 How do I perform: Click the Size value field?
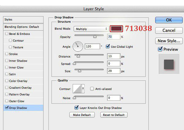[113, 71]
